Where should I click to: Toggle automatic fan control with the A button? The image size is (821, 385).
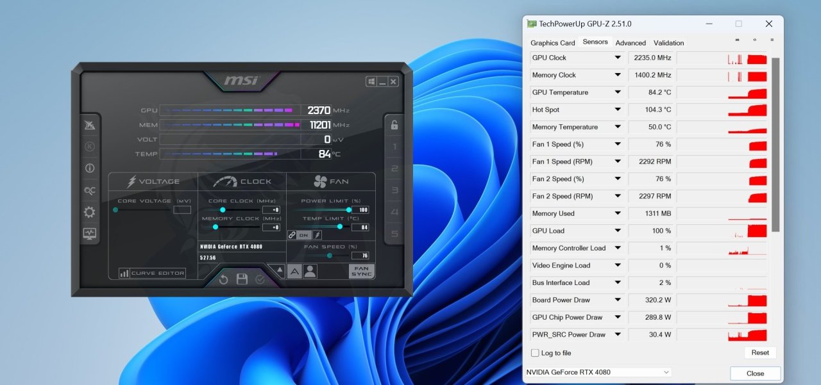294,272
